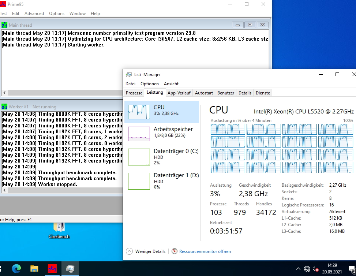Switch to Prime95 taskbar icon

[x=52, y=269]
